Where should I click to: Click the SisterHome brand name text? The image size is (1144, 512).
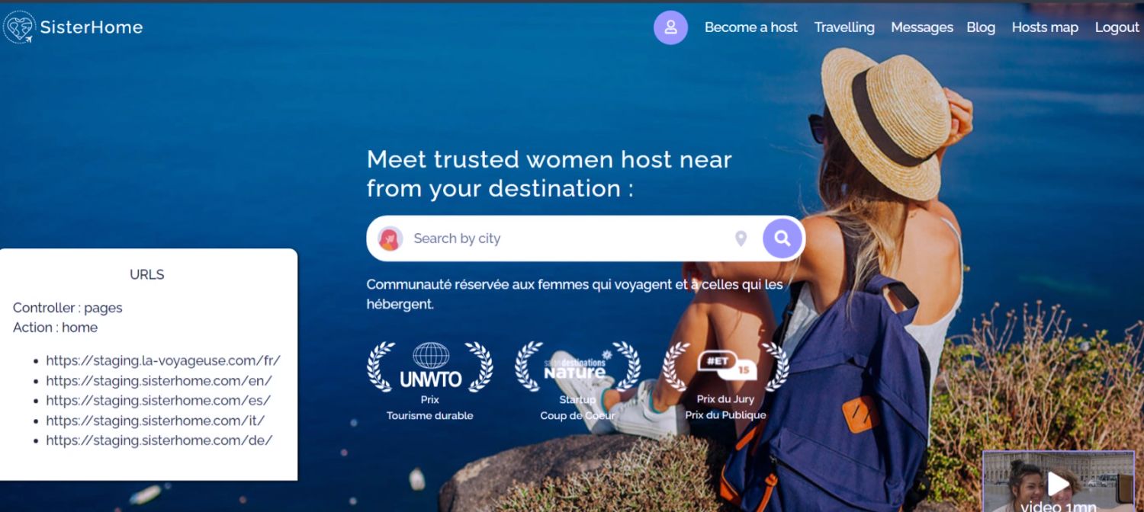[92, 27]
